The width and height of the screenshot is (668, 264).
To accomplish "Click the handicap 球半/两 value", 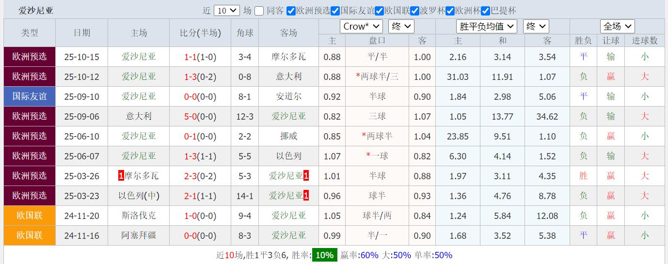I will [377, 216].
